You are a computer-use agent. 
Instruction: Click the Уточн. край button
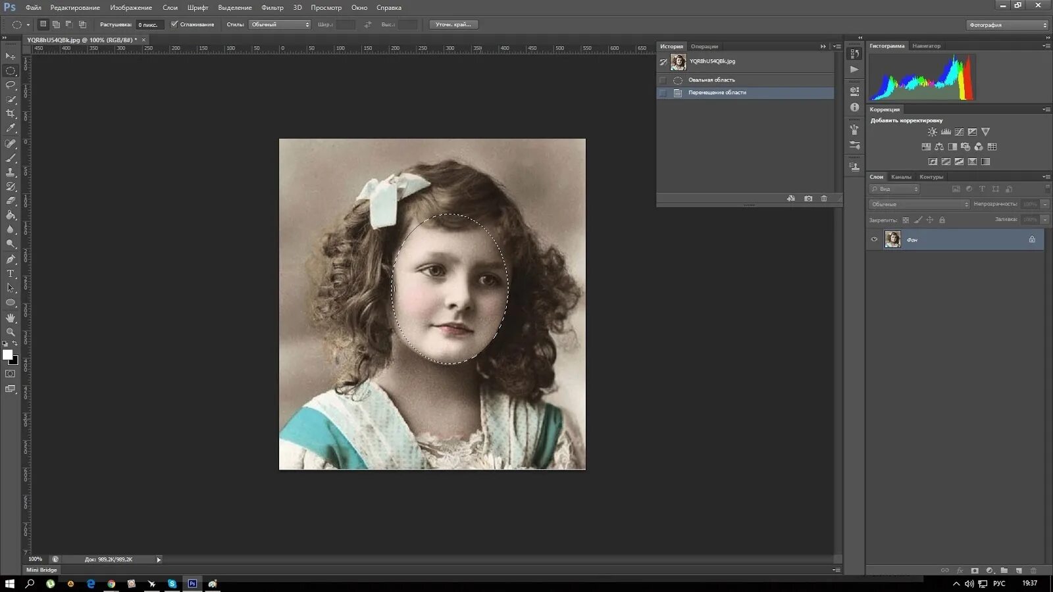[x=453, y=24]
